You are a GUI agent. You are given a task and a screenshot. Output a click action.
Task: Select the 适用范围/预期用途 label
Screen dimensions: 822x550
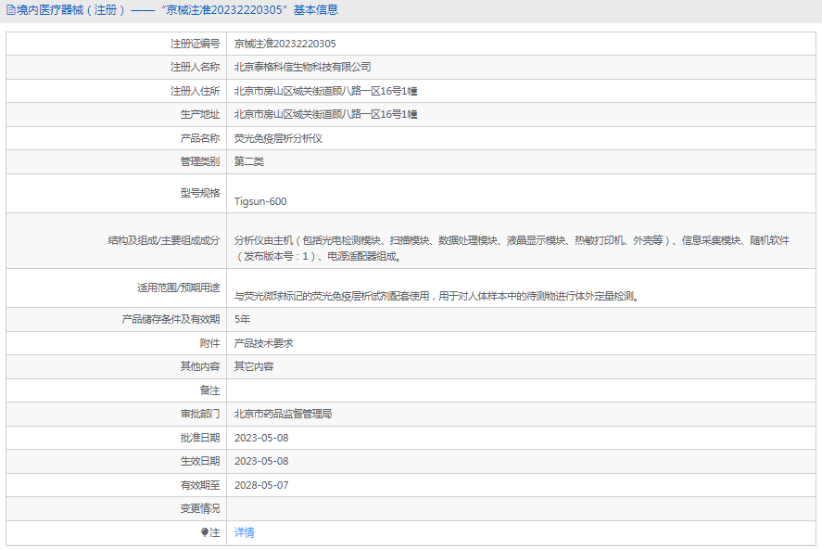[179, 288]
